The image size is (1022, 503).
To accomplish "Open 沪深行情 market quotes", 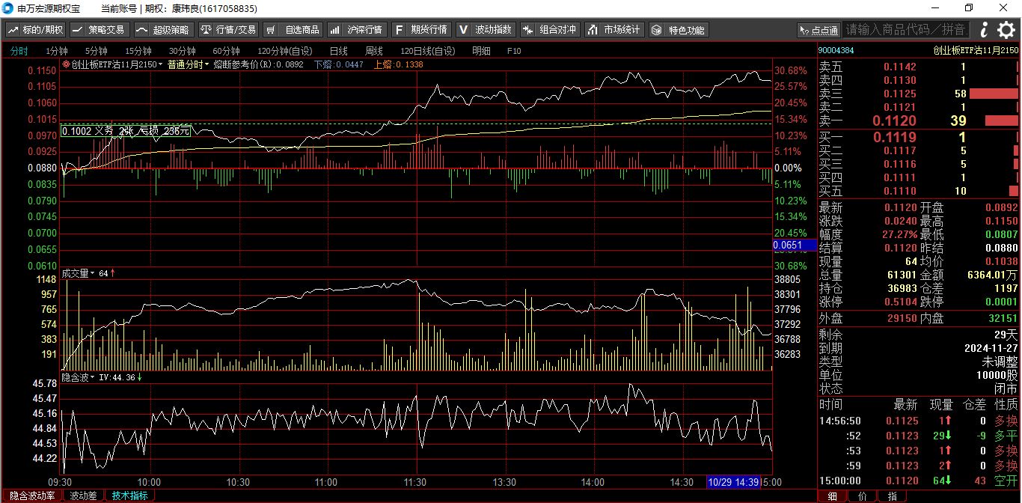I will click(356, 30).
